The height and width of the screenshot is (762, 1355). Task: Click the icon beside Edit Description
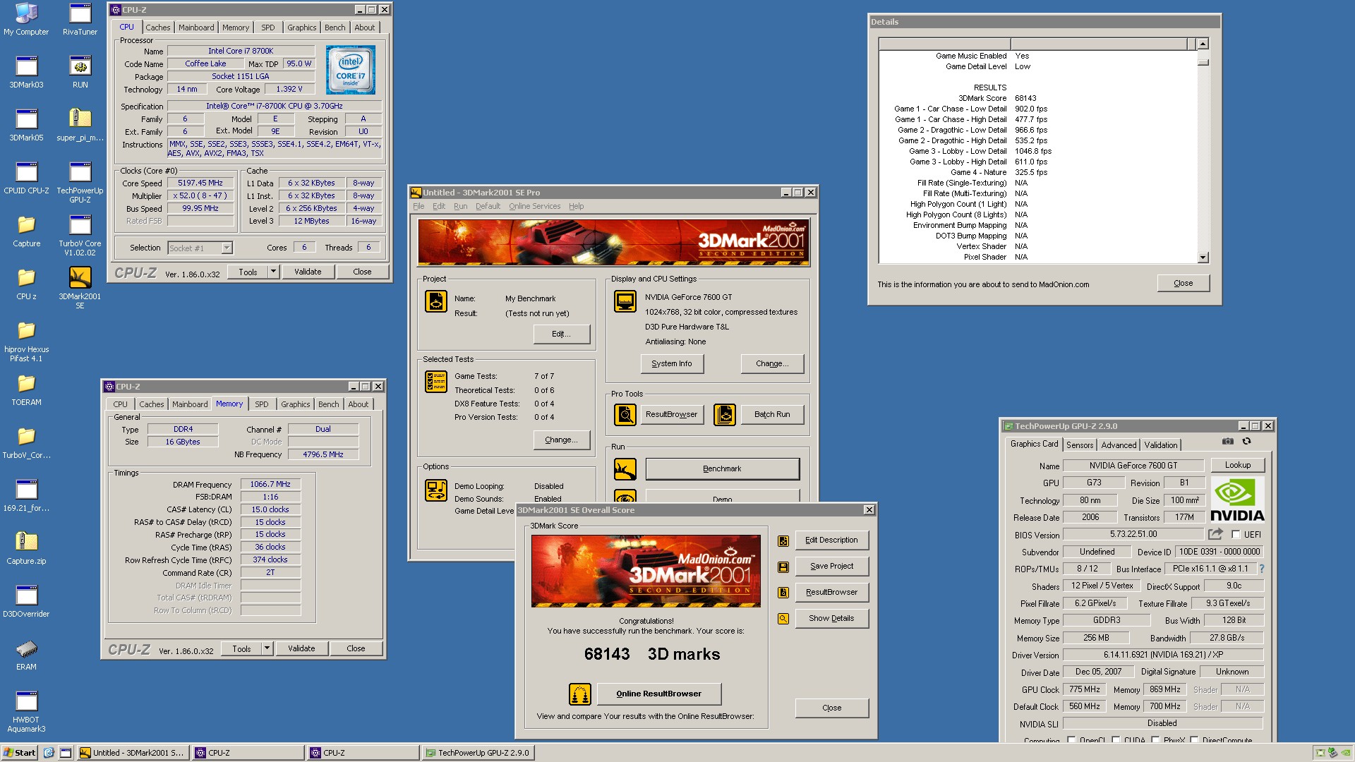point(783,541)
